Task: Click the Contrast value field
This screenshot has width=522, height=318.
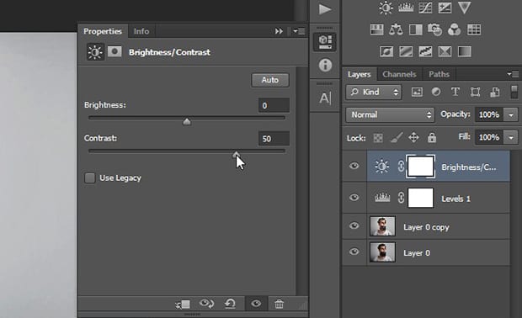Action: (274, 138)
